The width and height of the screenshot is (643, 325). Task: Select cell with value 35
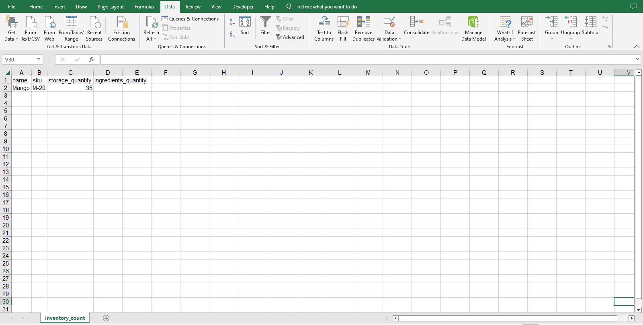(70, 88)
